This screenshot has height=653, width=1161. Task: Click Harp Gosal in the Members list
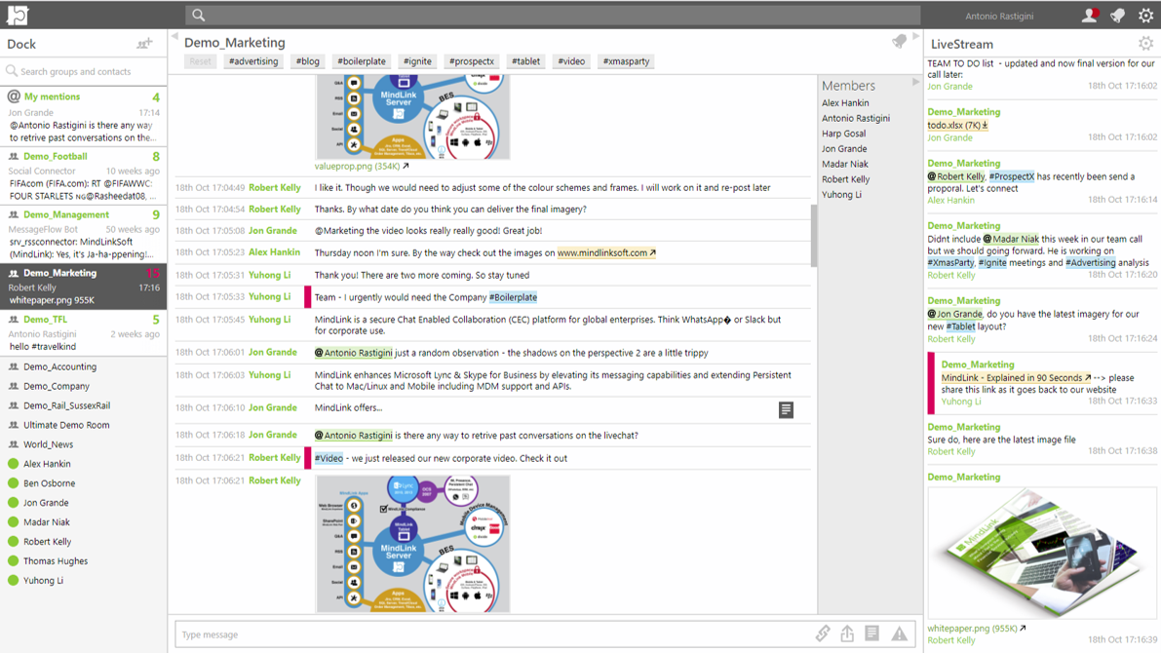point(843,134)
